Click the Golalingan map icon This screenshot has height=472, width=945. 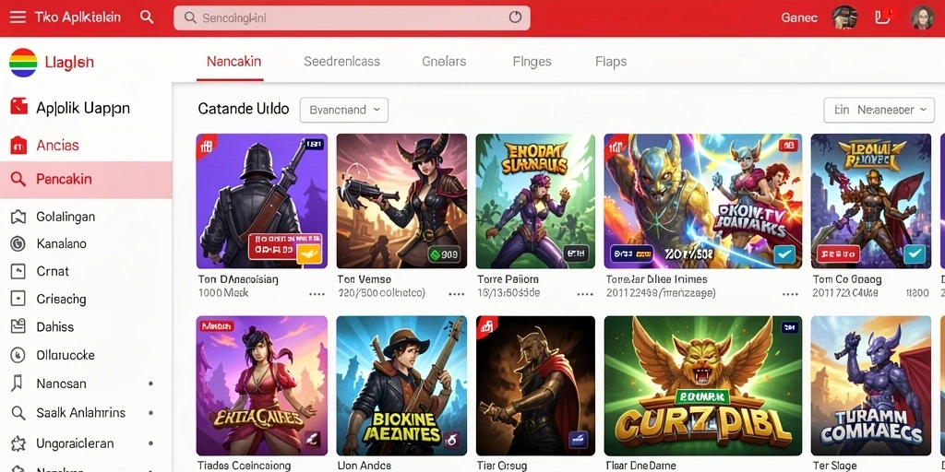[x=18, y=217]
